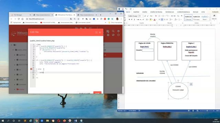Viewport: 220px width, 123px height.
Task: Click logout power icon in file manager
Action: coord(118,35)
